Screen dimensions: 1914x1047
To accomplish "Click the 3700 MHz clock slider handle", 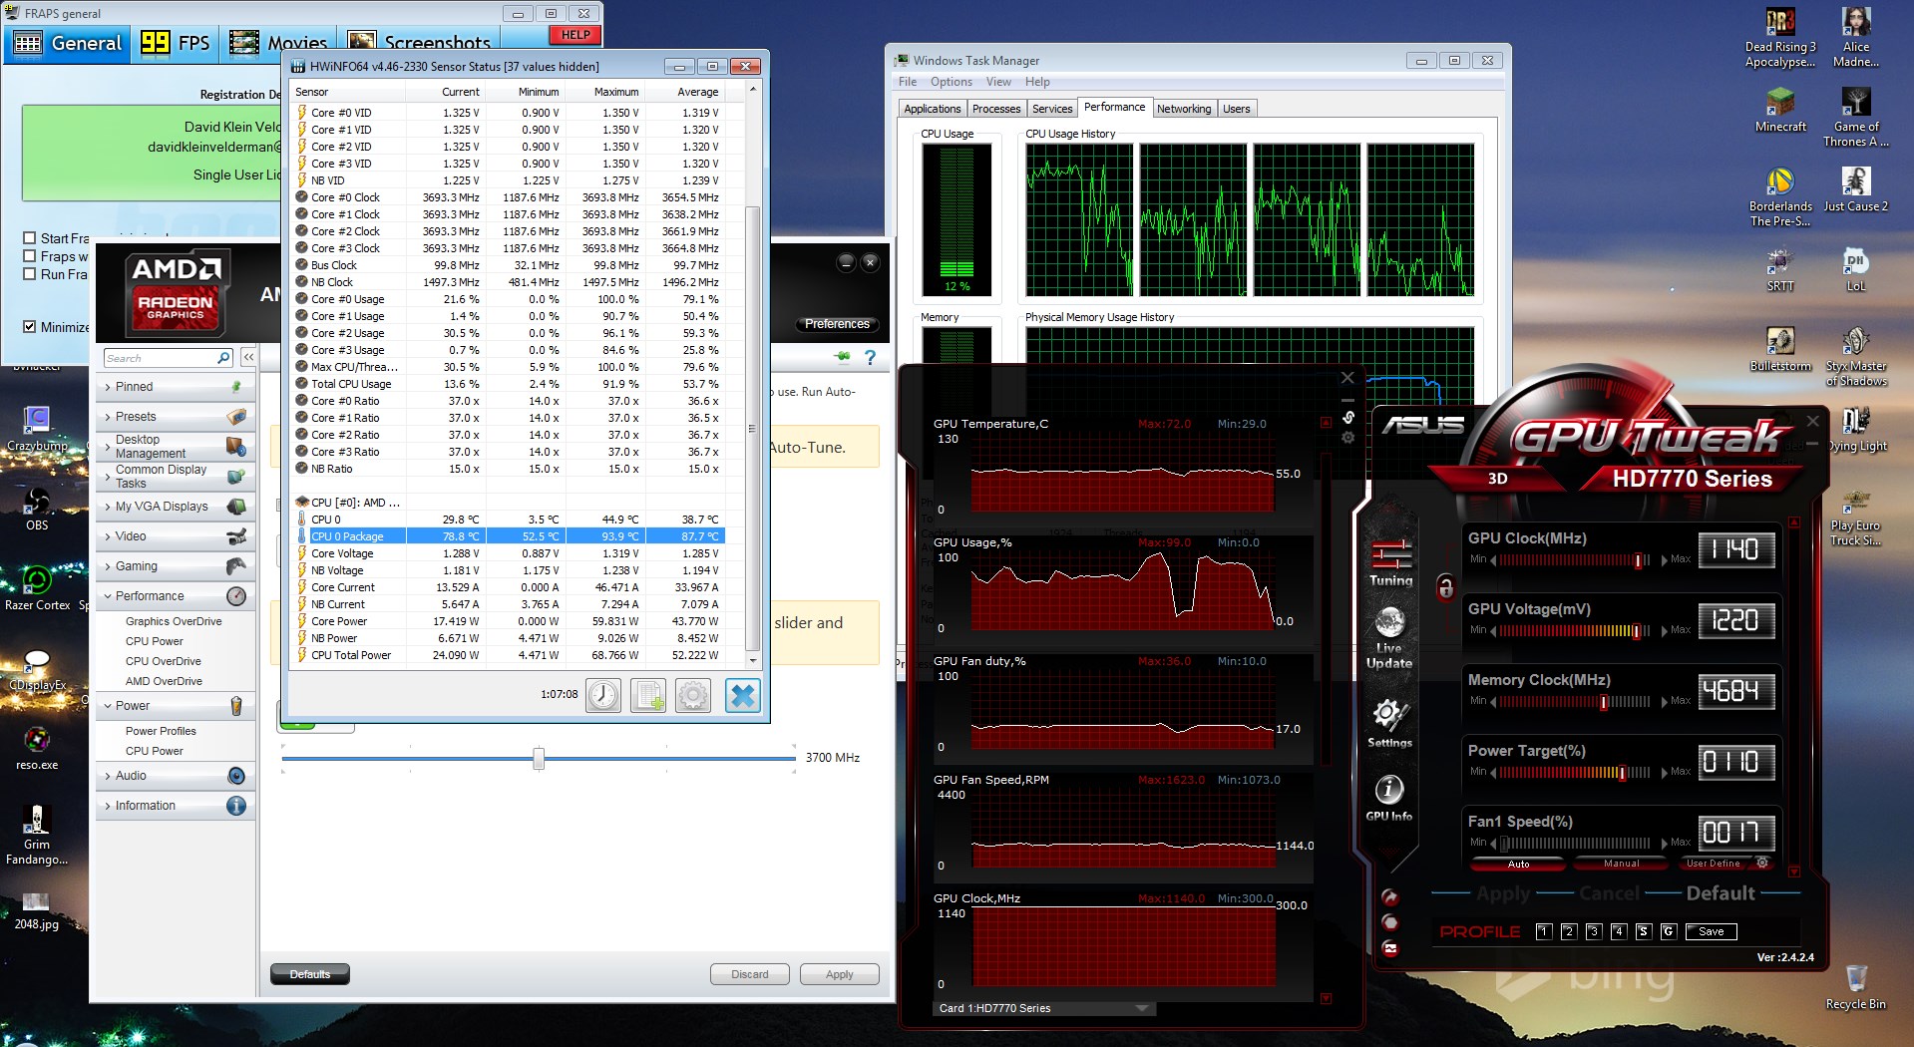I will [539, 759].
